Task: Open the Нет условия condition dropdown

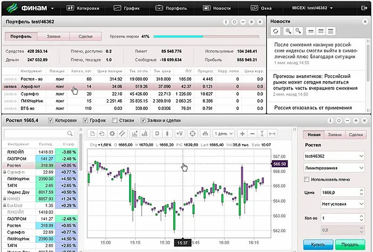Action: (x=343, y=204)
